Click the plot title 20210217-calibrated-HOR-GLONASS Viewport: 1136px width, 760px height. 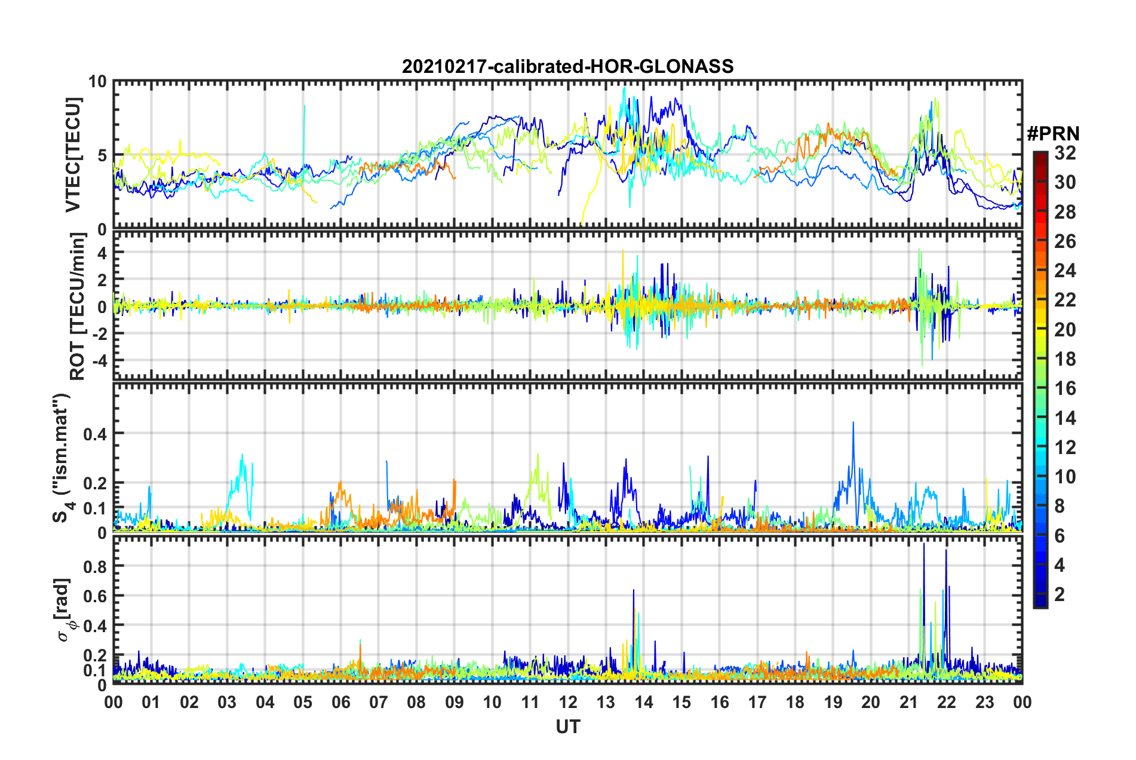[x=567, y=66]
